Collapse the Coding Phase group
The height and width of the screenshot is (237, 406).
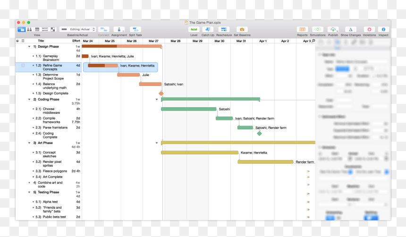(29, 100)
